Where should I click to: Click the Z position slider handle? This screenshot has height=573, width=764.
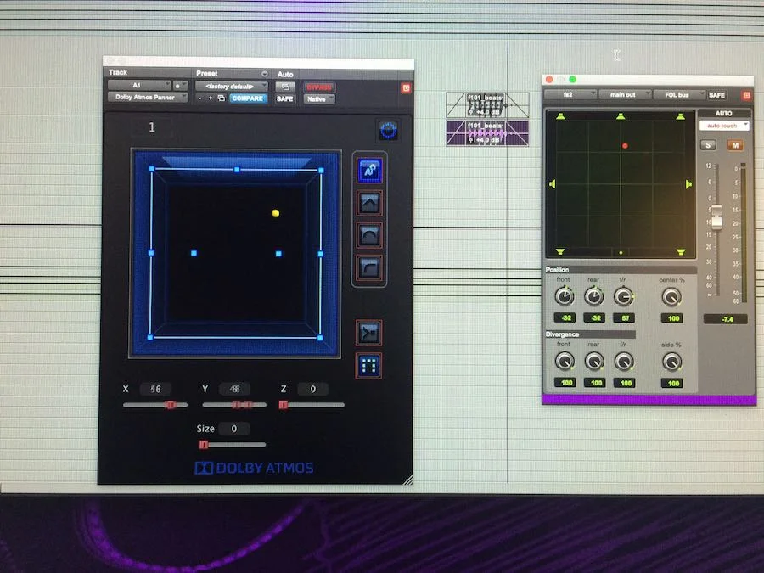pos(283,404)
